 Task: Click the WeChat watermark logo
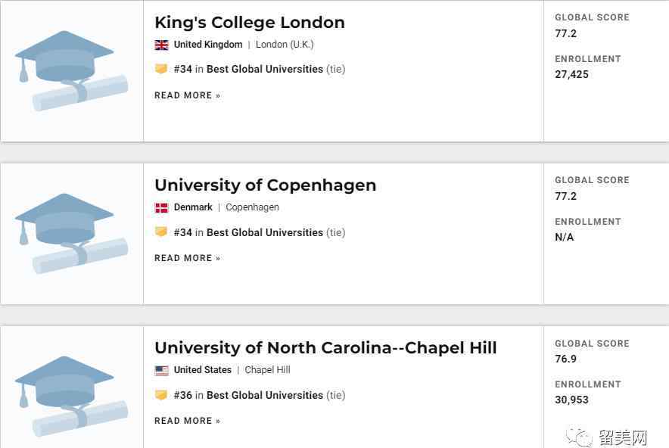(x=580, y=437)
